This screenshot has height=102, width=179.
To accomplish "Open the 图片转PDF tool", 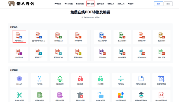I will coord(162,37).
